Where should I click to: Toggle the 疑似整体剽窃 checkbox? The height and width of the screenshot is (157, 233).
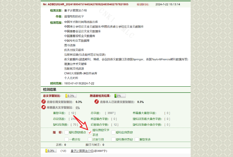pyautogui.click(x=113, y=140)
